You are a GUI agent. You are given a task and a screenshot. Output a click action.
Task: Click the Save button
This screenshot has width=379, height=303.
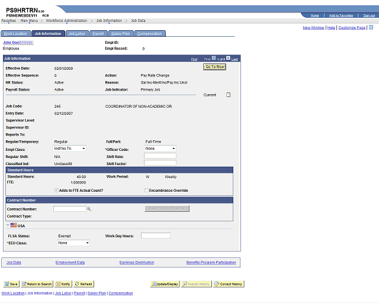[11, 284]
